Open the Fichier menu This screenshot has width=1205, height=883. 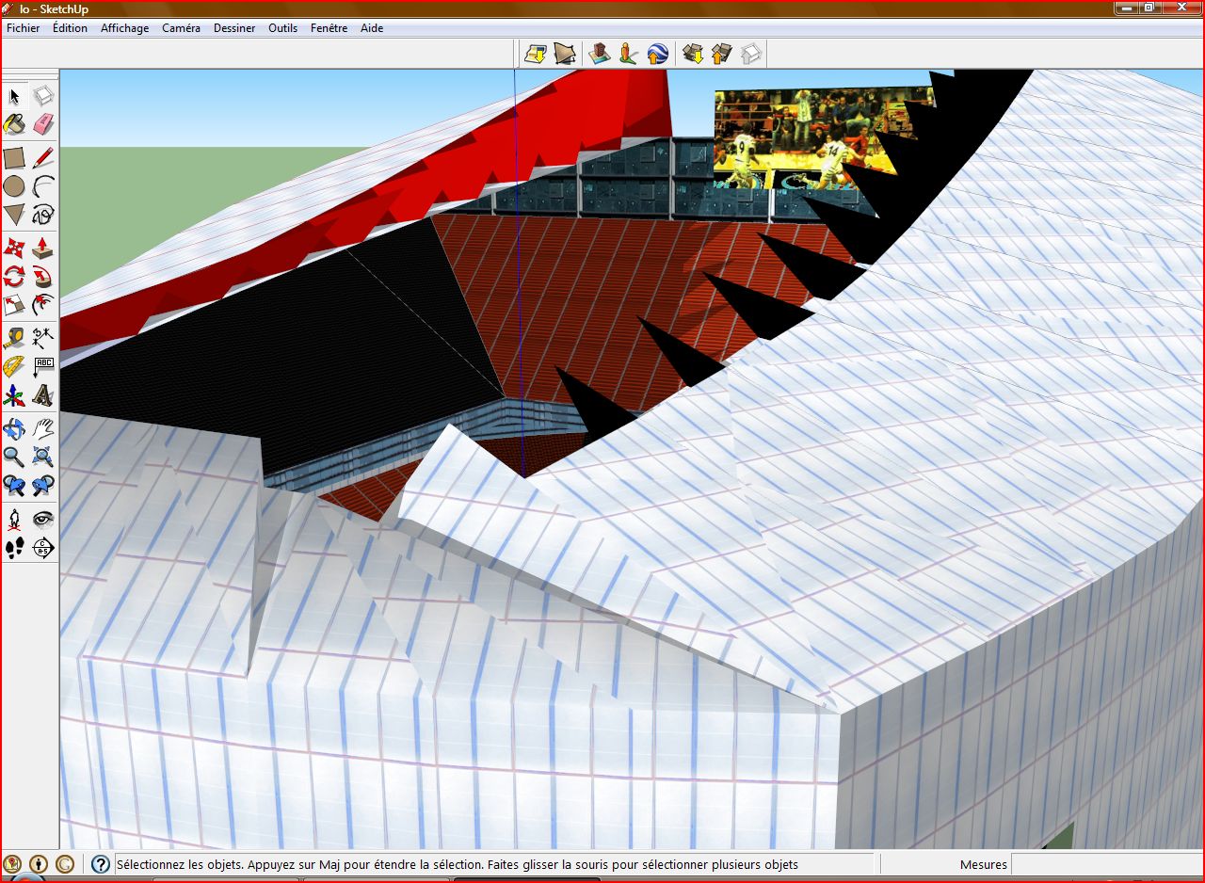click(24, 28)
